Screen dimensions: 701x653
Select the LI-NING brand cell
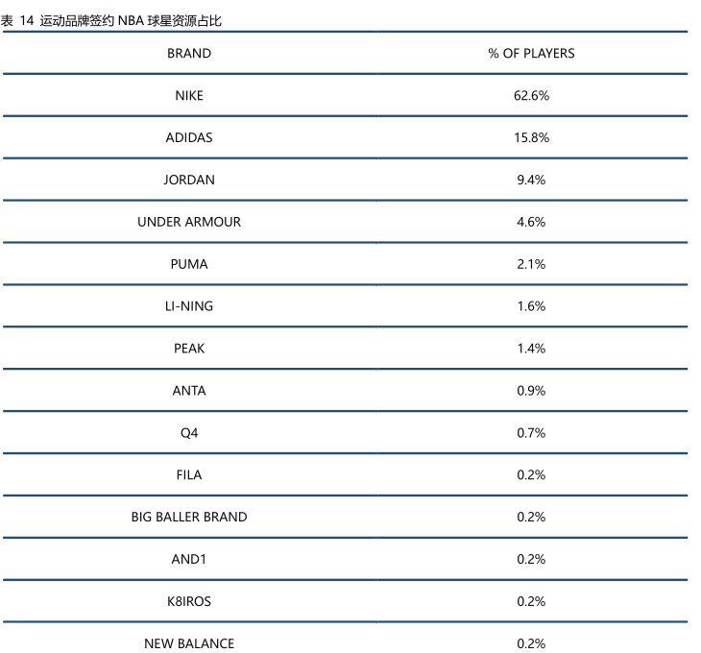click(x=189, y=306)
